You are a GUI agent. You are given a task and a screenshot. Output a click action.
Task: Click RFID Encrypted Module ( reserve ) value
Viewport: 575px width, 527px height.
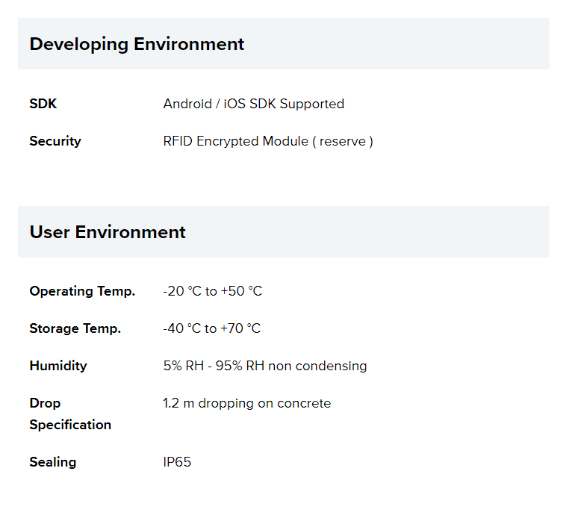(x=268, y=142)
